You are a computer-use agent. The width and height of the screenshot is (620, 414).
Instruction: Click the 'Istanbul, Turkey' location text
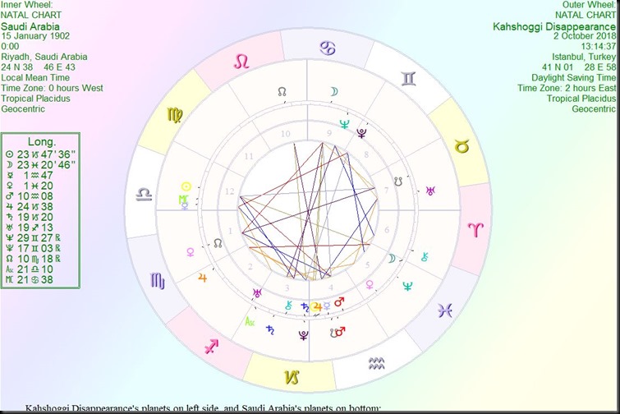pos(584,57)
